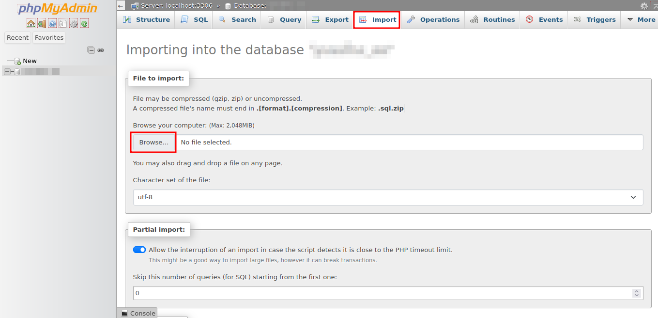The image size is (658, 318).
Task: Click the Log out door icon
Action: click(42, 24)
